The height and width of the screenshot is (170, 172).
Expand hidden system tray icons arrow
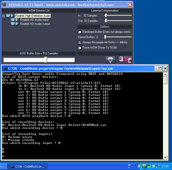[140, 166]
